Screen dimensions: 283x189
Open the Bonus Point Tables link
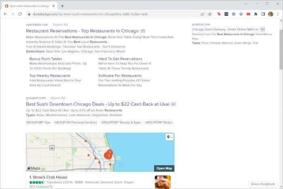tap(46, 59)
